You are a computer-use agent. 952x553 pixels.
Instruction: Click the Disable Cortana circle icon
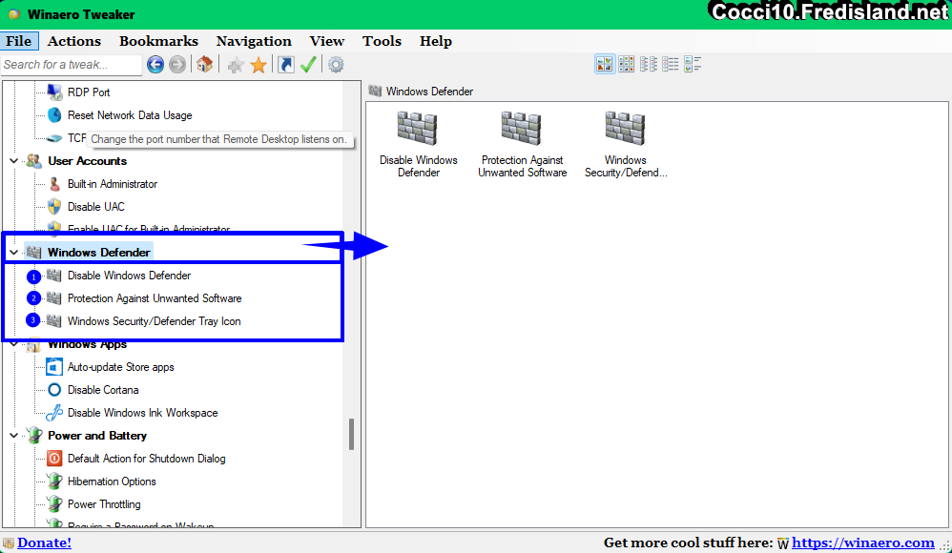tap(54, 390)
